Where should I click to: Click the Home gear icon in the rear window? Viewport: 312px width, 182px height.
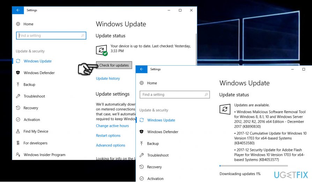18,24
